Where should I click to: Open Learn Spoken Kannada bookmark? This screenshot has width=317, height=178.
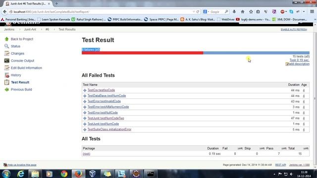pos(54,19)
